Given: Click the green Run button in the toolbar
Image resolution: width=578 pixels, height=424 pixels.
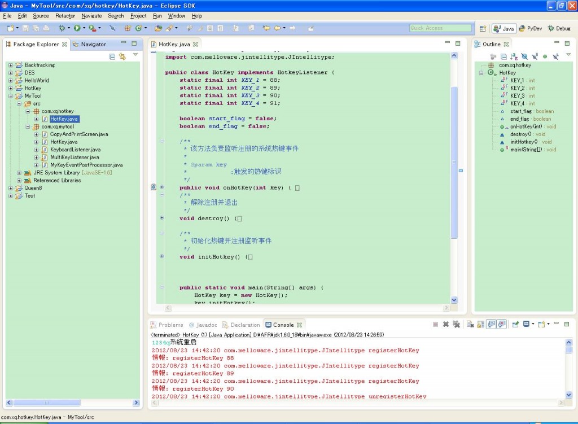Looking at the screenshot, I should pos(77,28).
